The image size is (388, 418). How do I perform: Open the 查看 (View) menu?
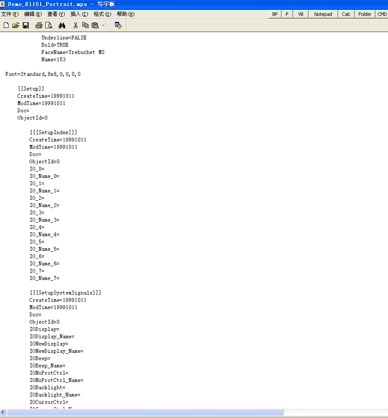tap(56, 14)
